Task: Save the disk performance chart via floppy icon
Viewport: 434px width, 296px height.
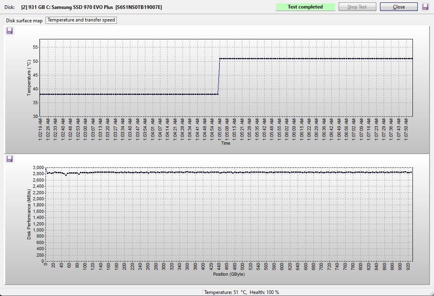Action: (x=10, y=159)
